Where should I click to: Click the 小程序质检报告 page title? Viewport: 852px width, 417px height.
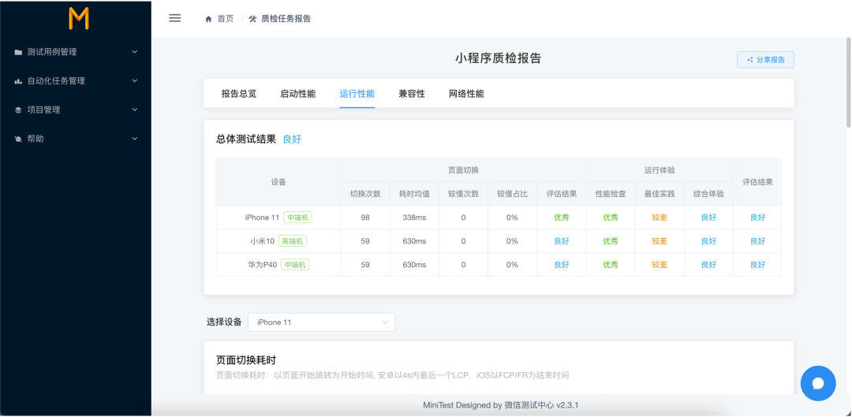[499, 58]
